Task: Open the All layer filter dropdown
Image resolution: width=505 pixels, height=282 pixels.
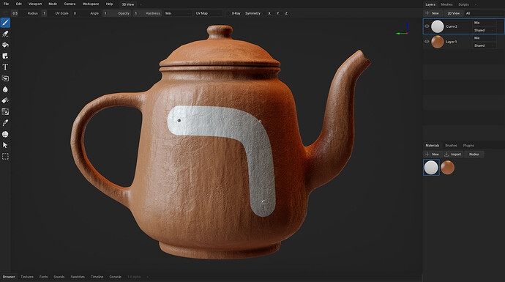Action: pos(484,13)
